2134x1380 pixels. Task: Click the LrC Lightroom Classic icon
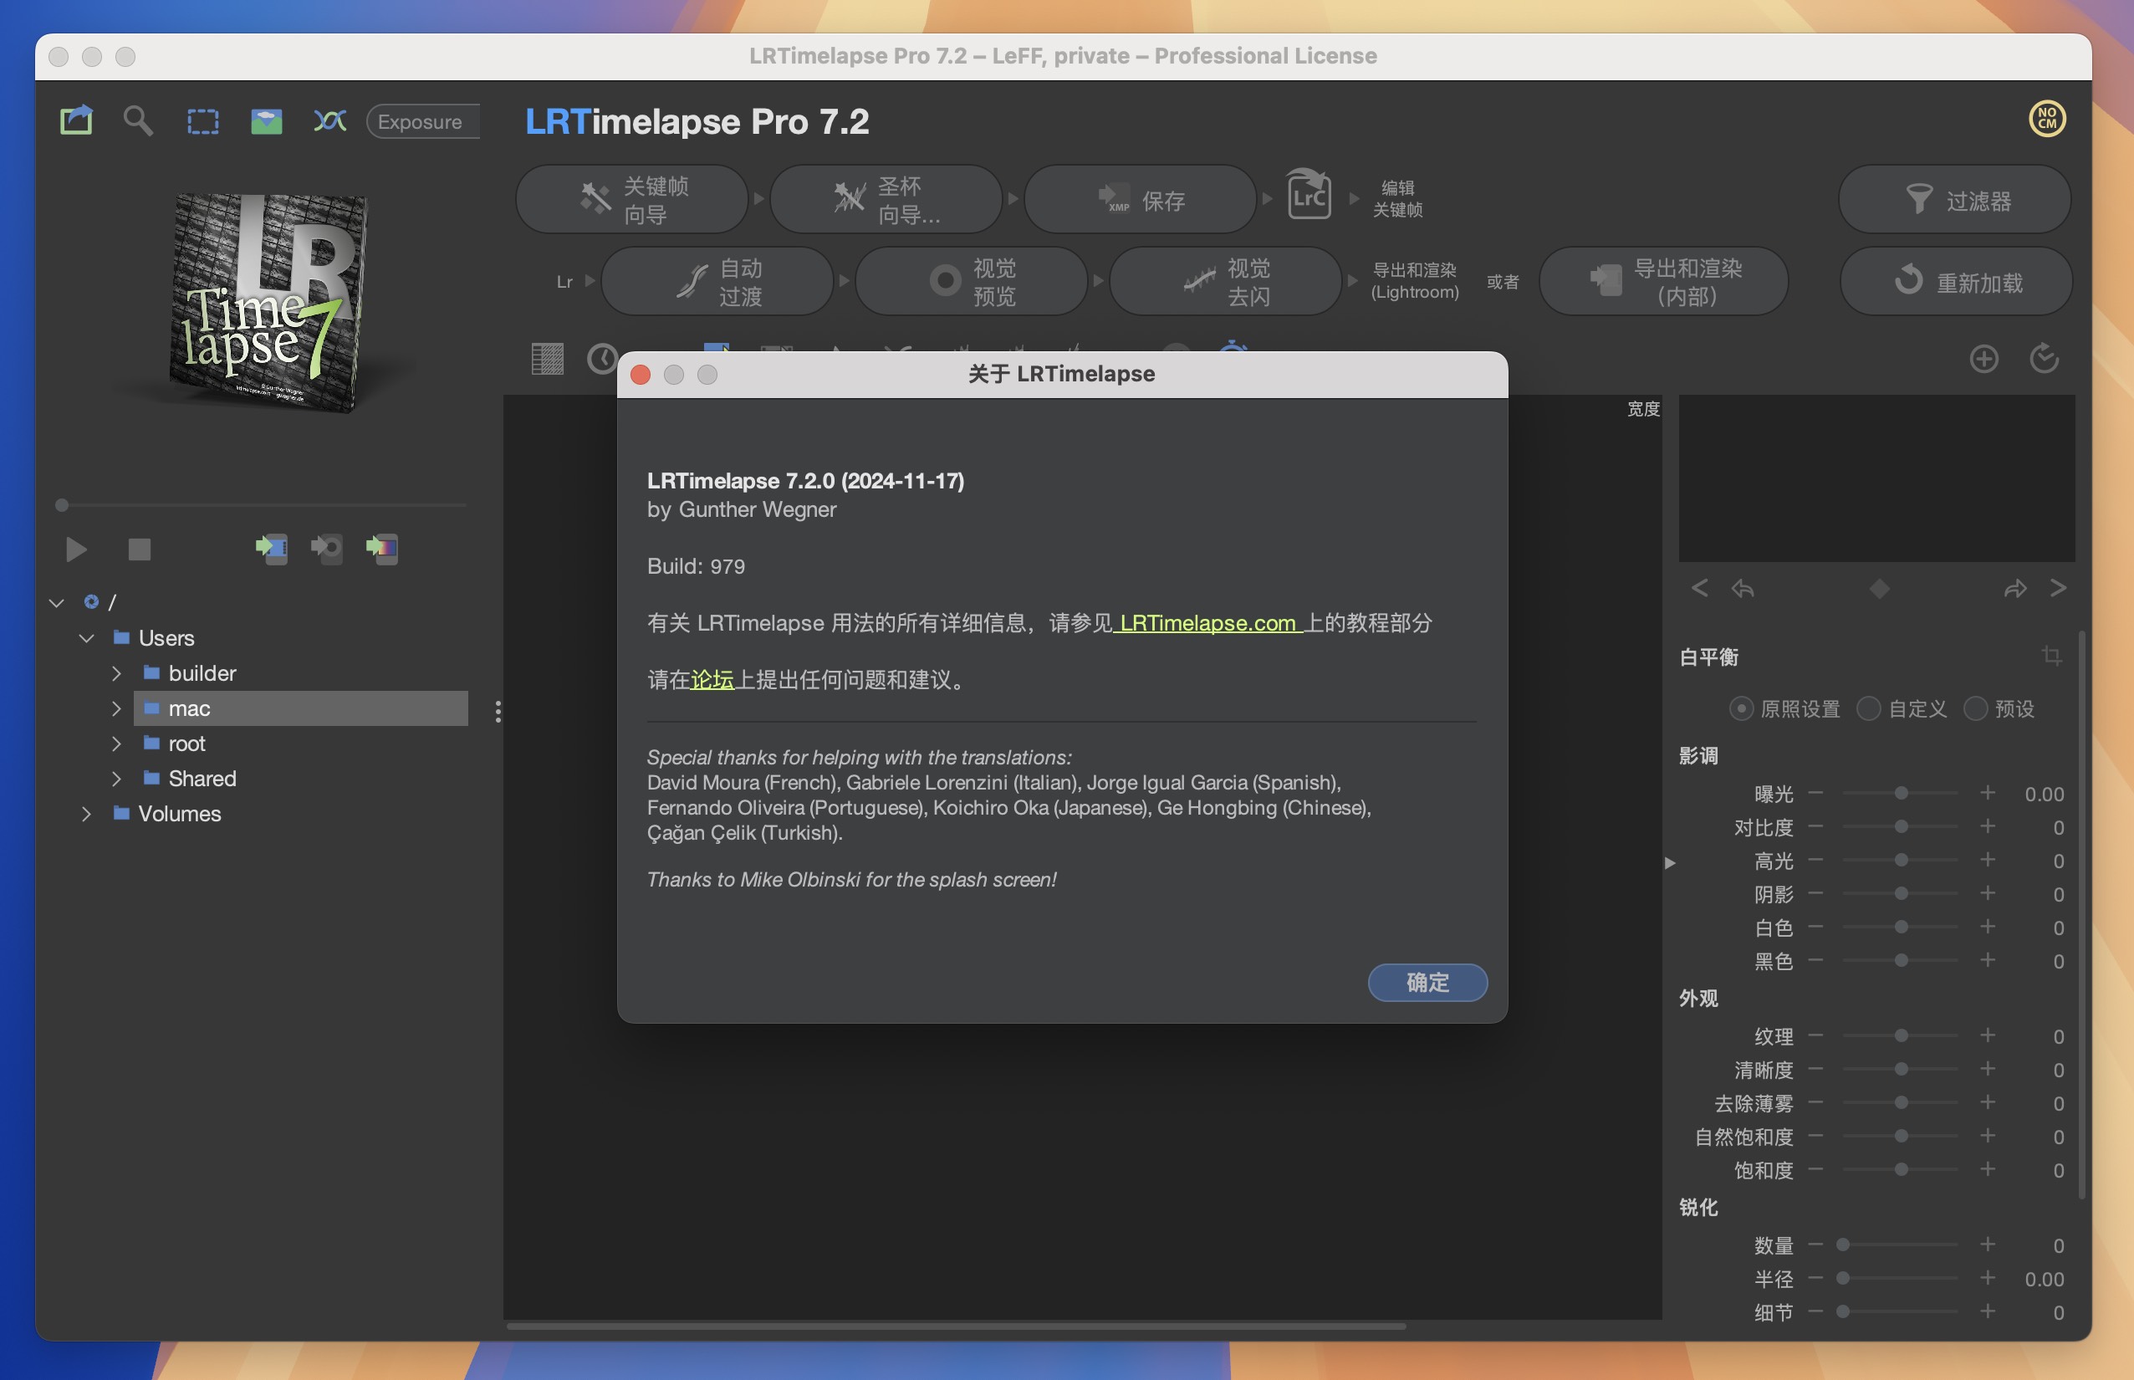[x=1309, y=192]
